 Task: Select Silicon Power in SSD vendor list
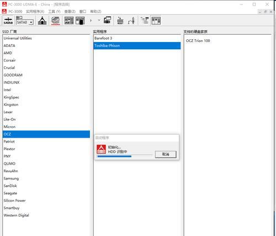click(x=46, y=201)
